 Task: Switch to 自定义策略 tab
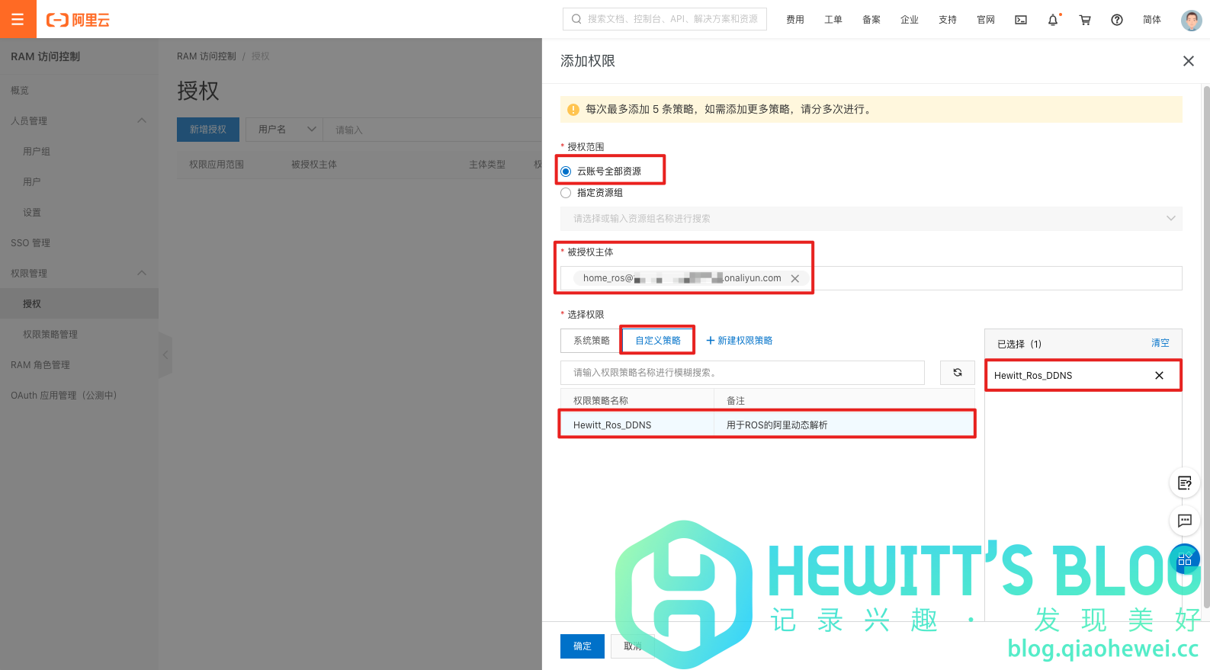[657, 341]
